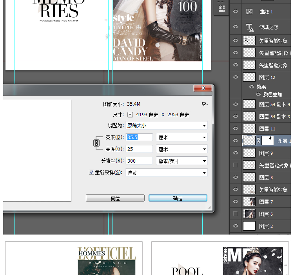294x275 pixels.
Task: Click the 曲线 1 curves adjustment layer icon
Action: (x=249, y=12)
